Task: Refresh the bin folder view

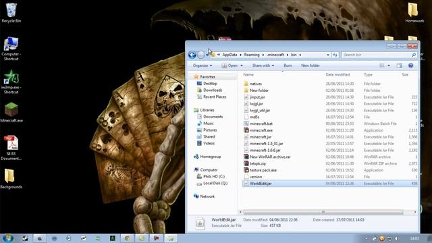Action: pos(335,55)
